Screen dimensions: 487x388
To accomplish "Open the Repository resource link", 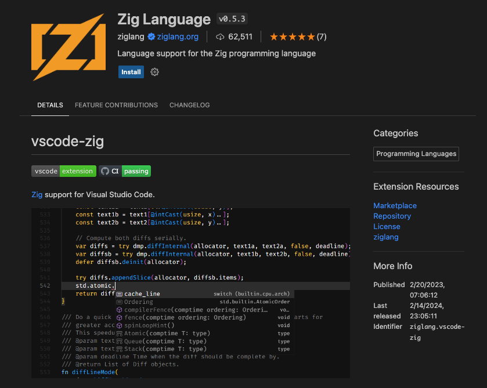I will (x=392, y=216).
